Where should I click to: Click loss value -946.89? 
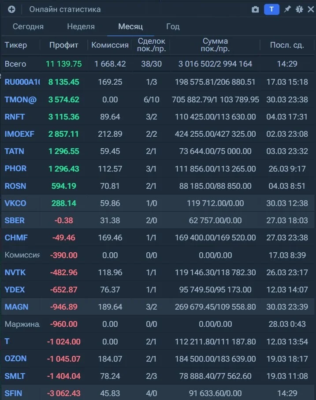click(x=64, y=307)
